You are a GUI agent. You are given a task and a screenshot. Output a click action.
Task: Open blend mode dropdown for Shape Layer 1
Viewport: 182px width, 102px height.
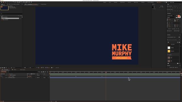pos(39,78)
